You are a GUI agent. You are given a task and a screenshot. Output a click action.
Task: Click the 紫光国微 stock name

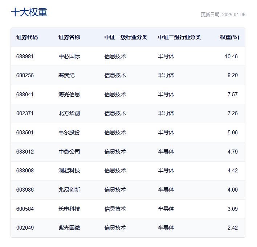(x=69, y=228)
